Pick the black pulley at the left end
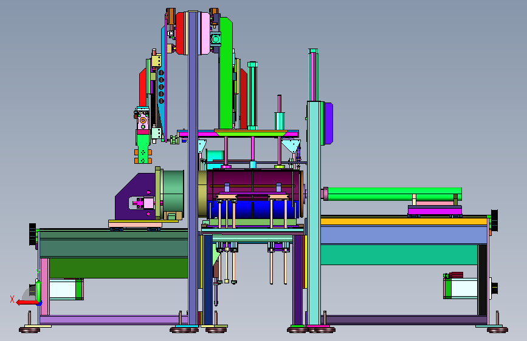This screenshot has height=341, width=527. tap(33, 234)
